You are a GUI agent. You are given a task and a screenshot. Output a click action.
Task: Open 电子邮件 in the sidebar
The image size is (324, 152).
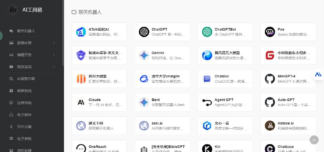[x=24, y=115]
